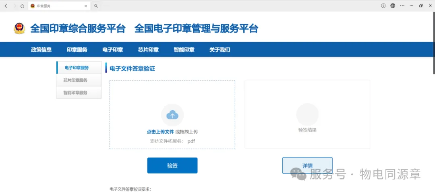Open the 智能印章 navigation item
The width and height of the screenshot is (435, 192).
coord(184,50)
